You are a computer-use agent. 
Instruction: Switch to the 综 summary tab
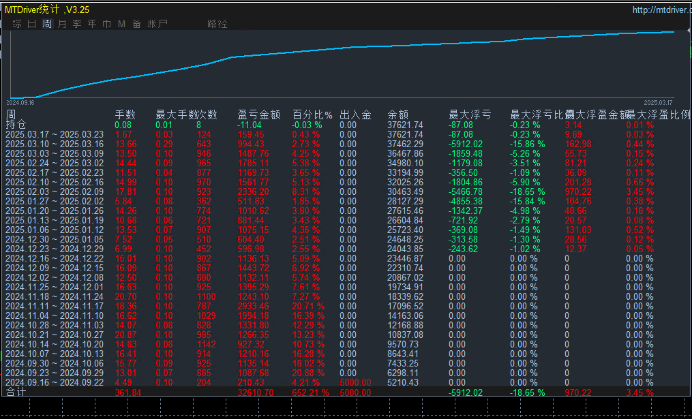click(x=17, y=24)
